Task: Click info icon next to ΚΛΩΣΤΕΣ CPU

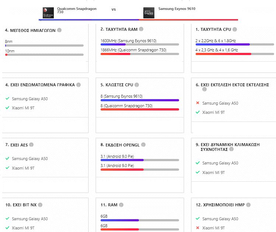Action: pyautogui.click(x=137, y=85)
